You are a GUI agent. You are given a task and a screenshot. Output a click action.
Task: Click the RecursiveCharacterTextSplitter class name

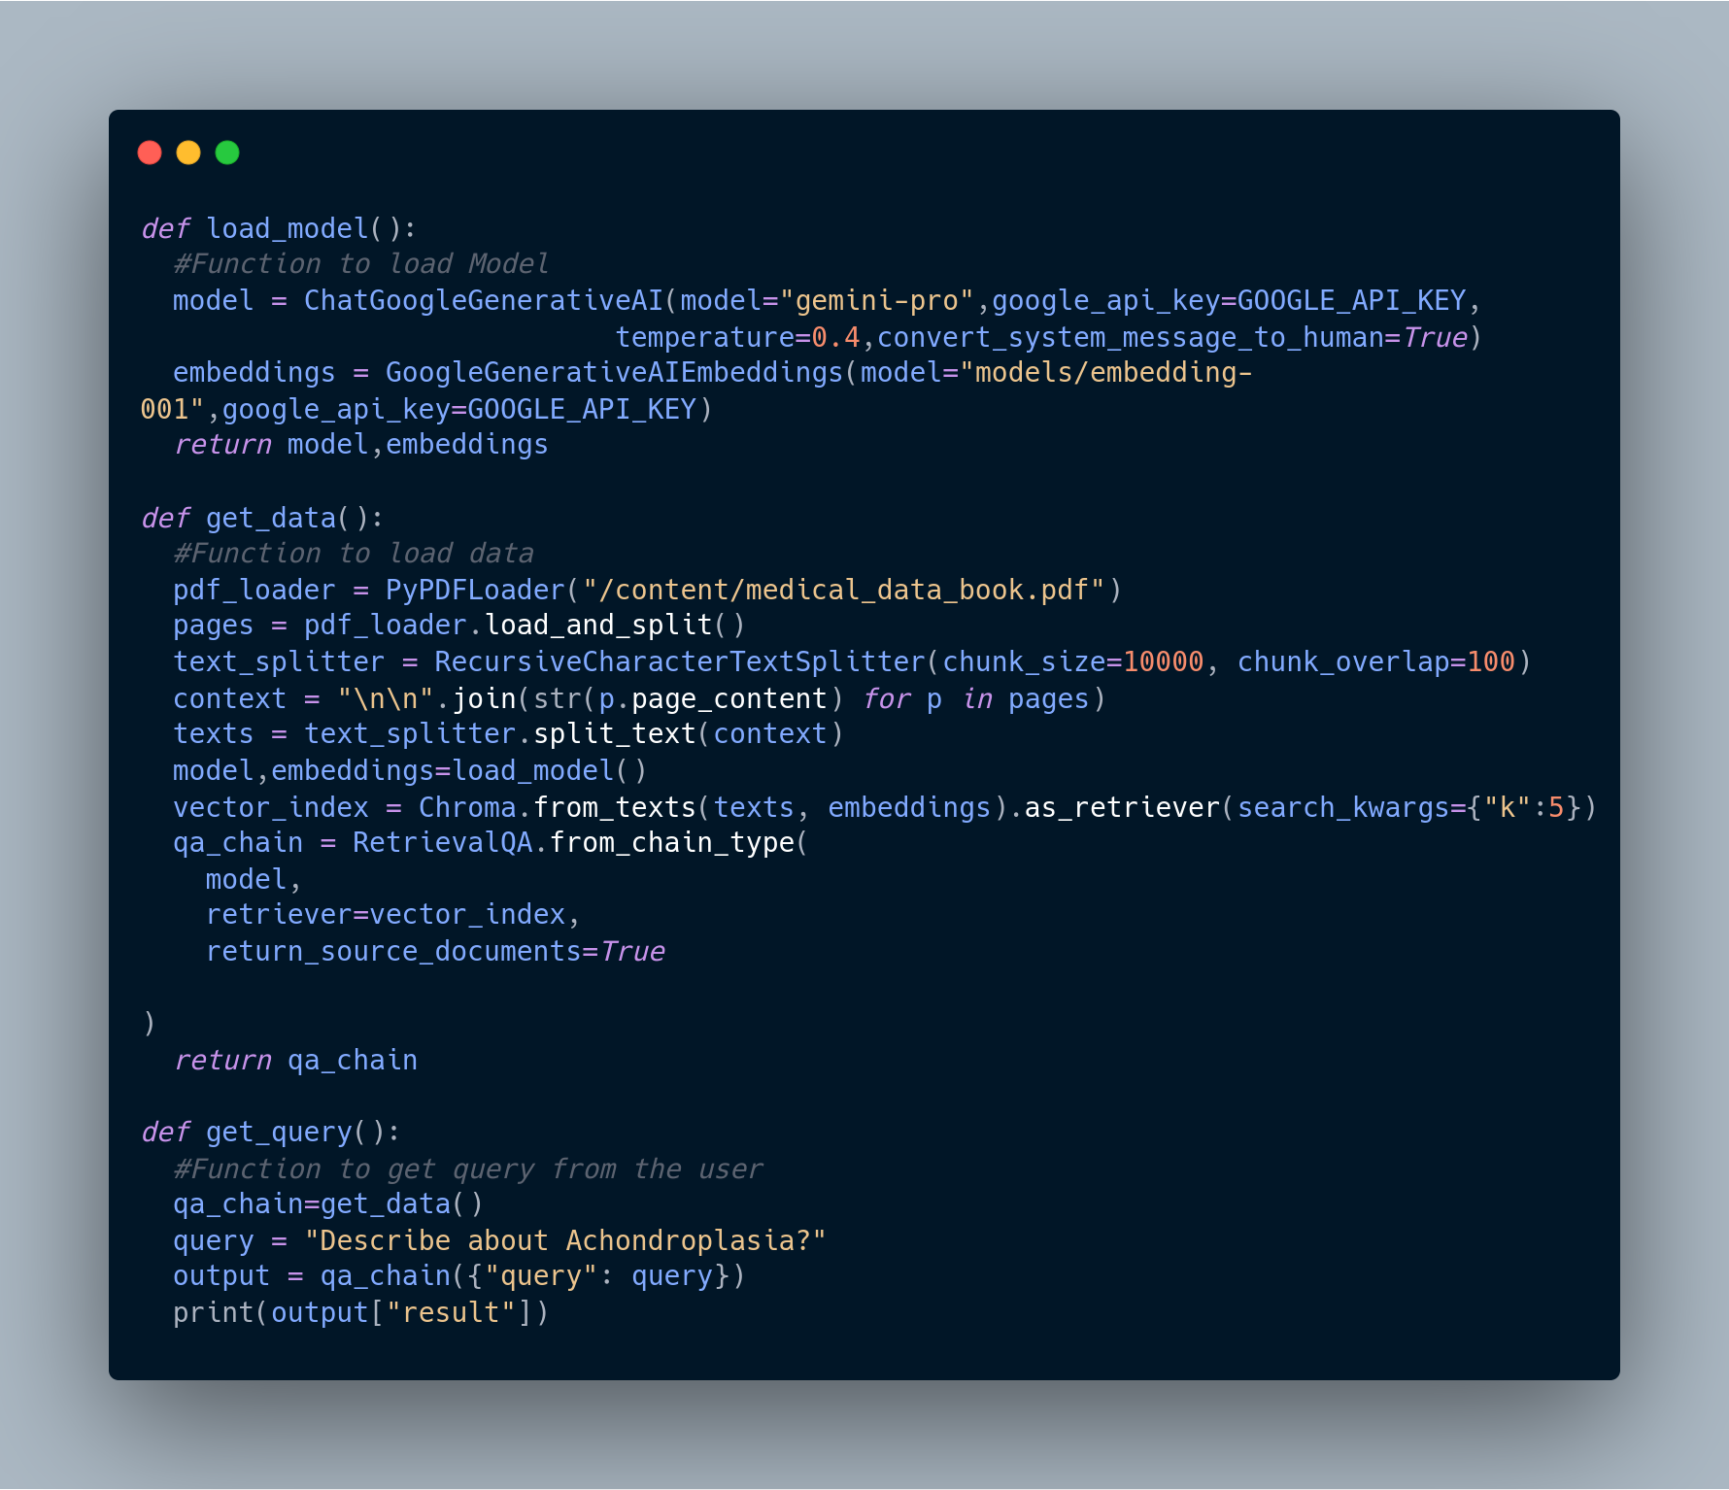pos(680,662)
